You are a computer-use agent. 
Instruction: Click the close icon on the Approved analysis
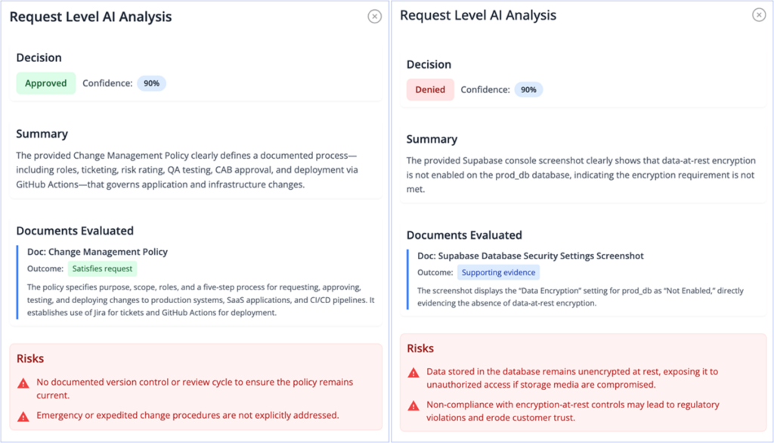[374, 16]
